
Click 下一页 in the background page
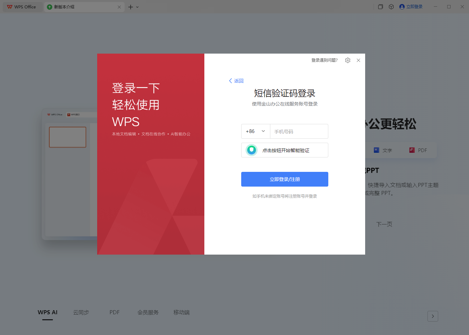[x=384, y=224]
